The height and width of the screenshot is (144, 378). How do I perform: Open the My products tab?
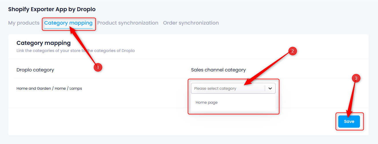pyautogui.click(x=24, y=23)
